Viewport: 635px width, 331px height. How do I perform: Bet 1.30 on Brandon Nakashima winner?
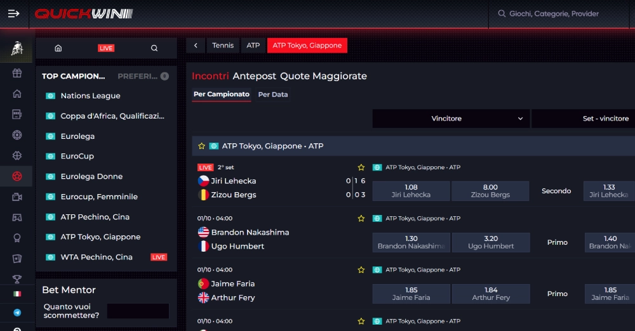(411, 242)
